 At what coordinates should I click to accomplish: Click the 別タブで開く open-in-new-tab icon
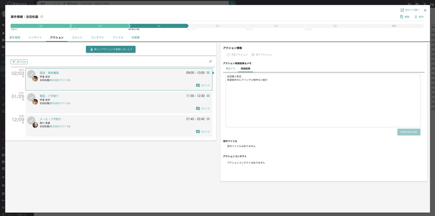(x=402, y=10)
